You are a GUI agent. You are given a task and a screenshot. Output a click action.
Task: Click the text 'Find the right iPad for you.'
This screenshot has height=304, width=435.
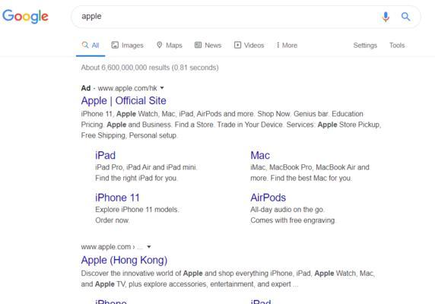click(x=136, y=178)
